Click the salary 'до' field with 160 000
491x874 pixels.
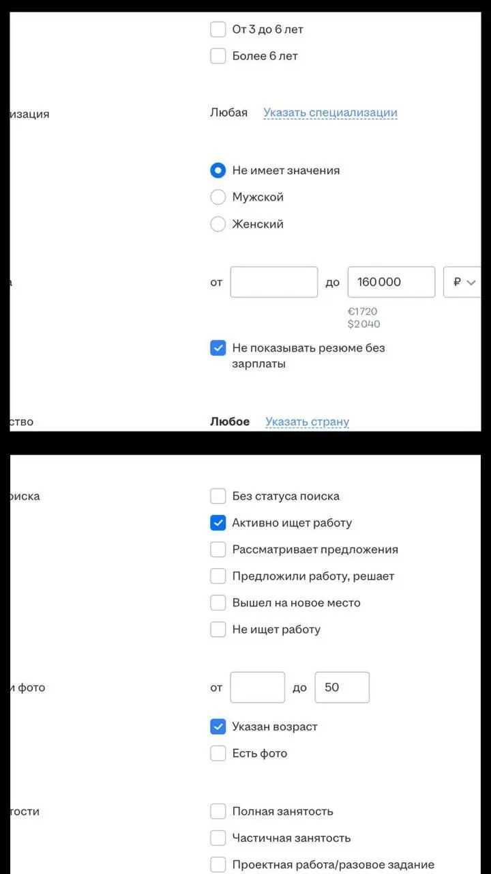tap(391, 282)
